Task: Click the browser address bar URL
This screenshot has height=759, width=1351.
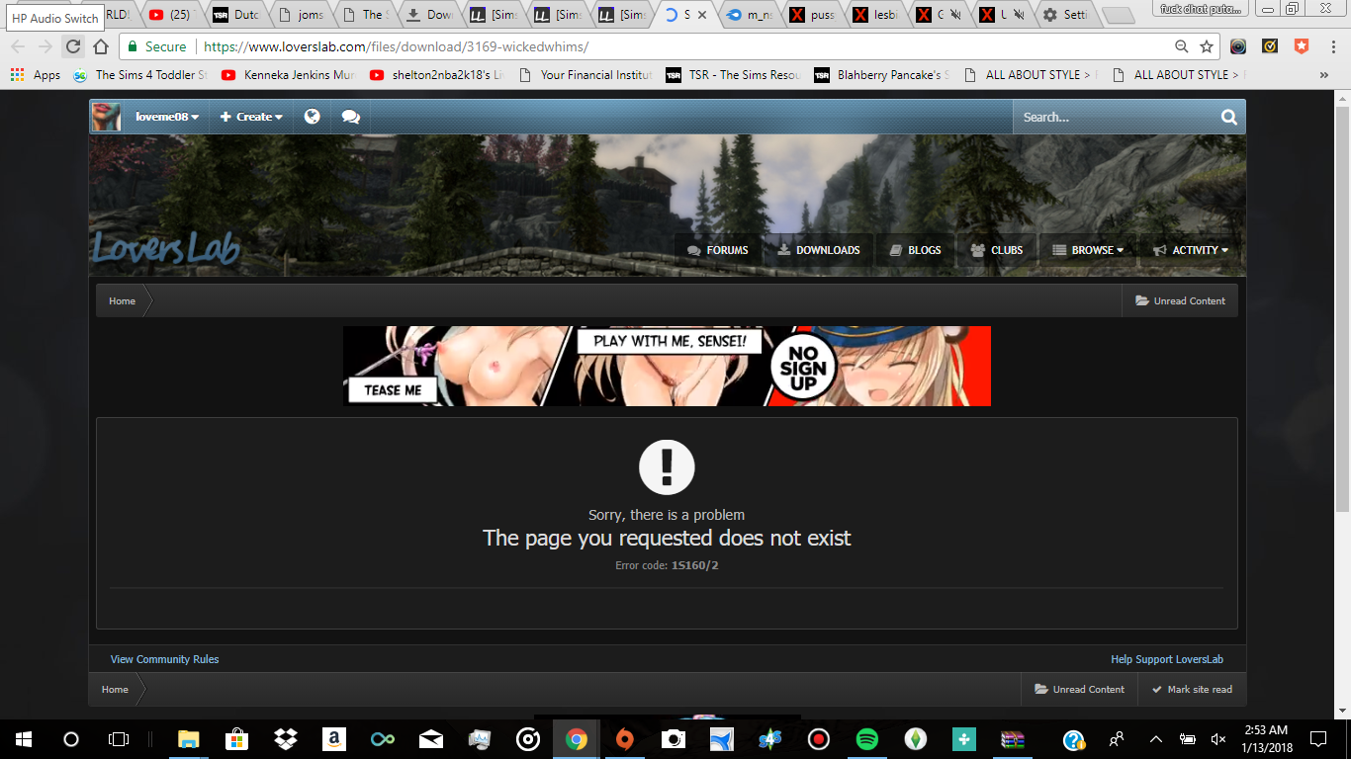Action: [396, 46]
